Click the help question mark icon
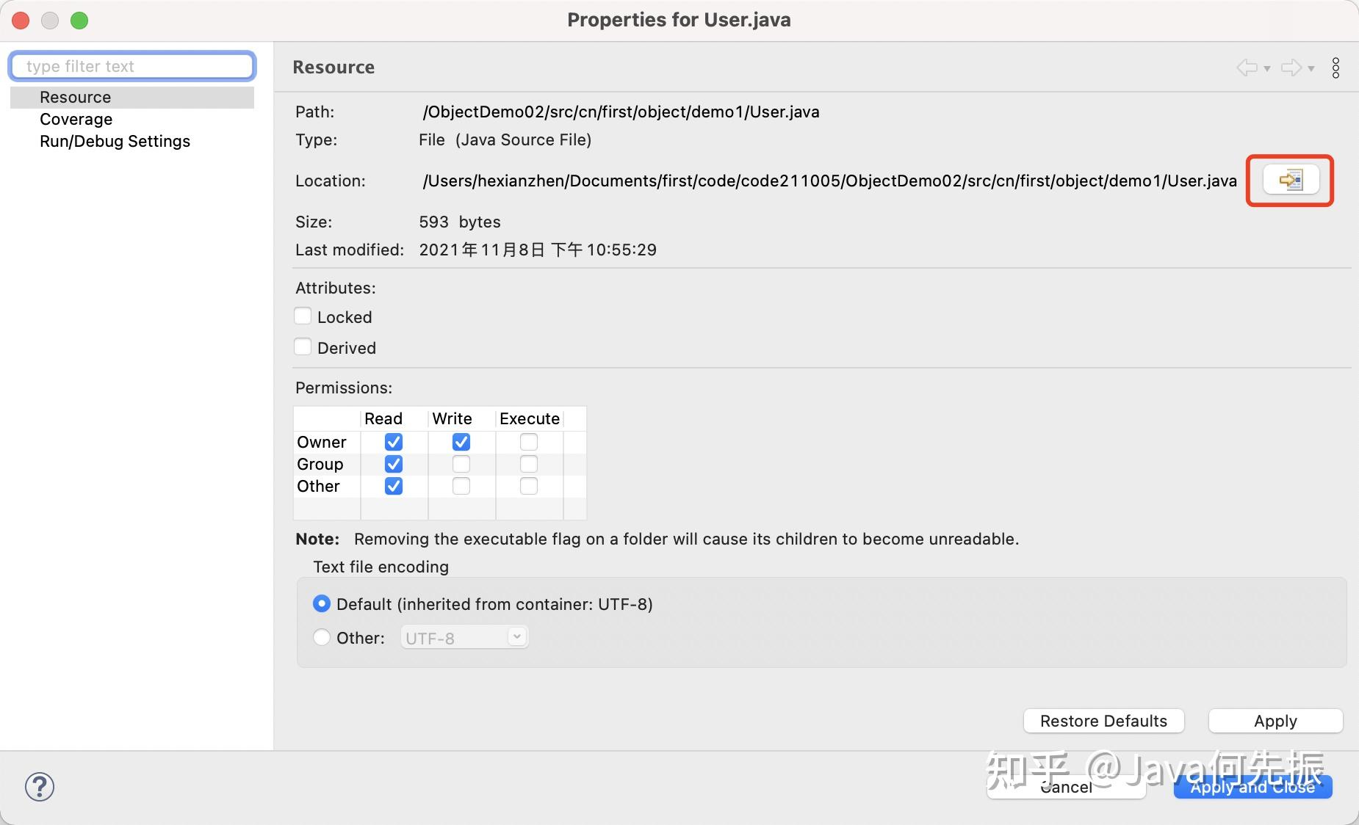The height and width of the screenshot is (825, 1359). pos(40,787)
